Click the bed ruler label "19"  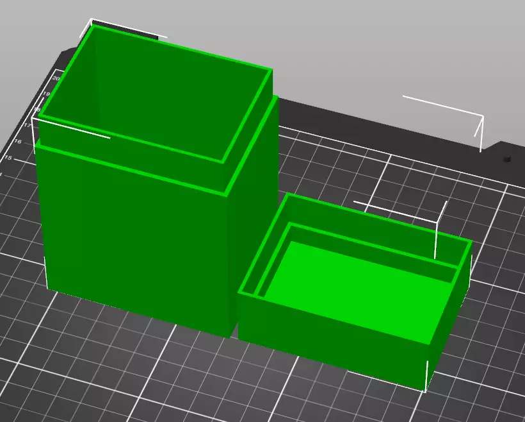[46, 94]
